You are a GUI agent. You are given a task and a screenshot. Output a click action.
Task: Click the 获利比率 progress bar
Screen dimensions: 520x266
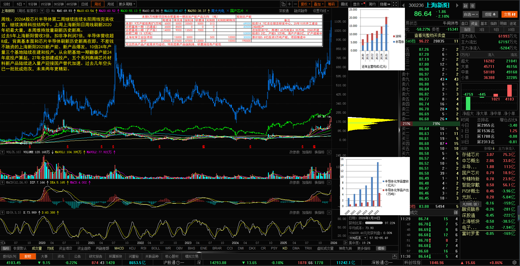coord(374,223)
